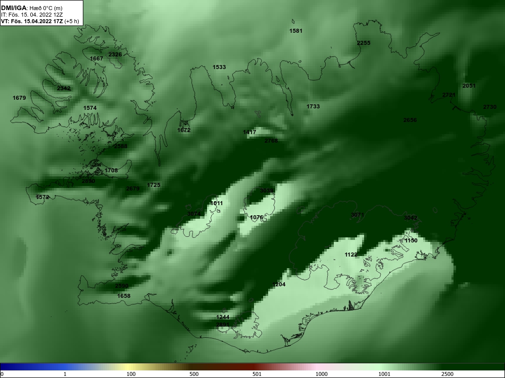Select the 1417 value label
This screenshot has height=378, width=505.
[x=249, y=132]
